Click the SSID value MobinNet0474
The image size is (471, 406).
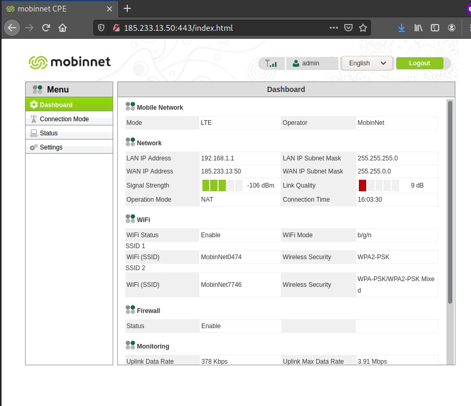(x=221, y=257)
